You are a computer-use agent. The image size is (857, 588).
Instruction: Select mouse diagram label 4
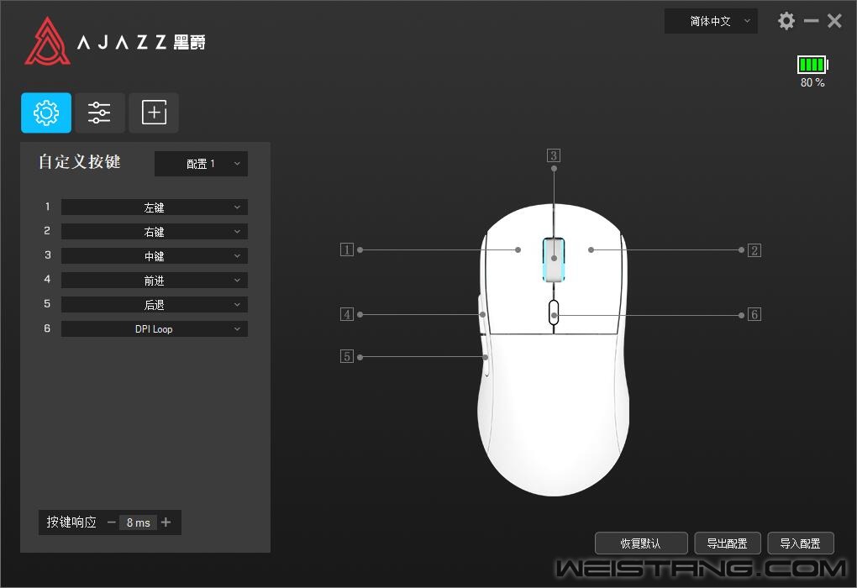tap(347, 314)
